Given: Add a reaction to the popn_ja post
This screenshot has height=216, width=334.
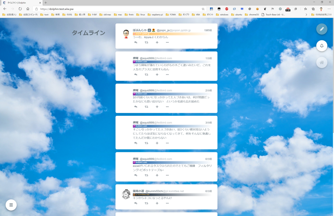Looking at the screenshot, I should (157, 42).
